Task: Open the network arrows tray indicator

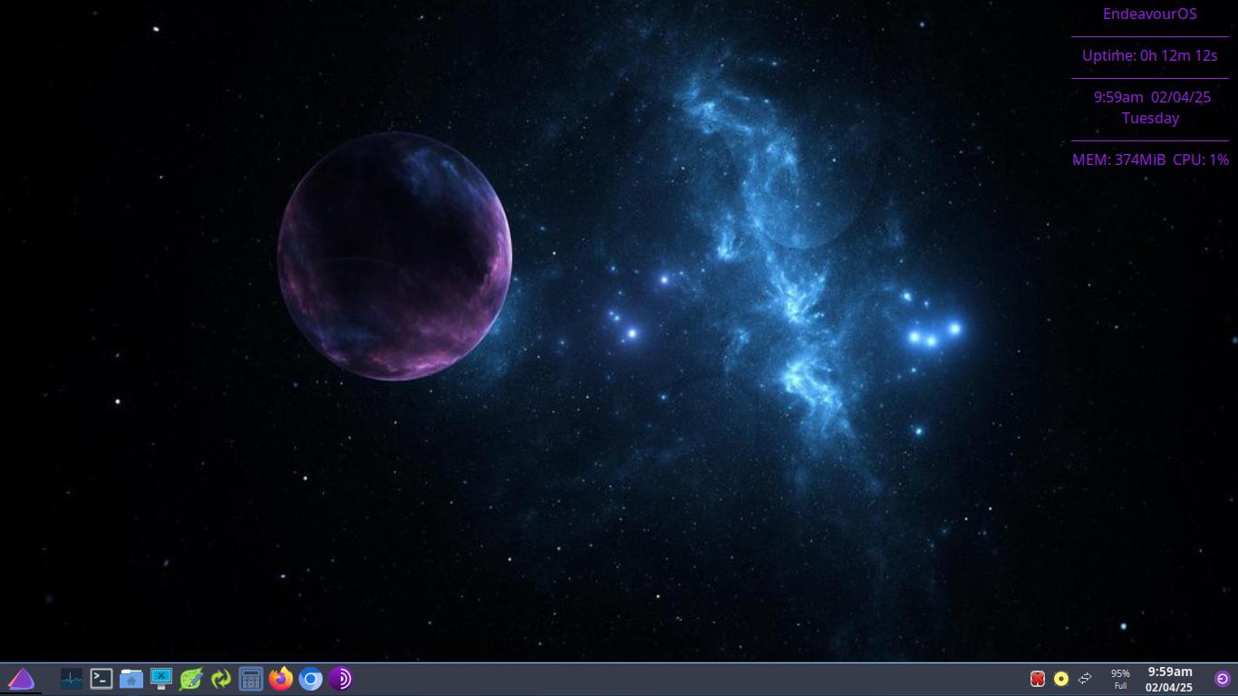Action: [x=1085, y=679]
